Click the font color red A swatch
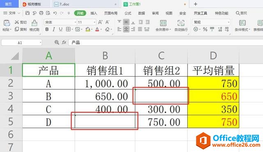The width and height of the screenshot is (263, 152). [x=97, y=29]
